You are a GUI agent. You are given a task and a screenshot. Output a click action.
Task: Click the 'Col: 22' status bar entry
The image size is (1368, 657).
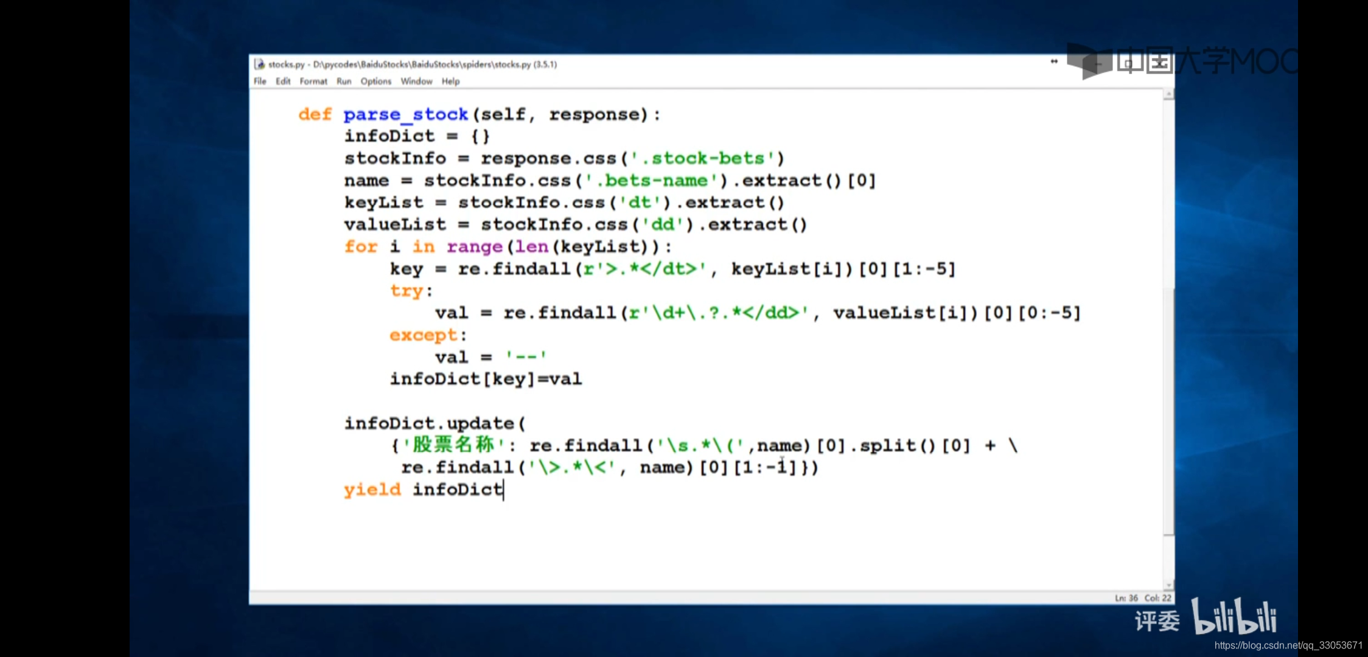[x=1158, y=598]
